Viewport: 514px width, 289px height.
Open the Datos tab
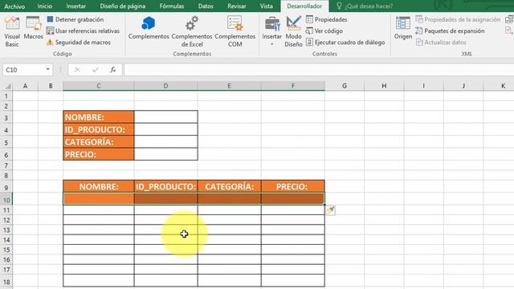(x=206, y=6)
